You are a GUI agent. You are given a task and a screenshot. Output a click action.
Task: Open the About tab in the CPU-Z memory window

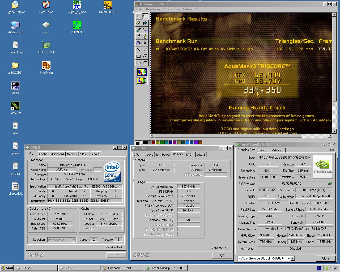pos(201,155)
